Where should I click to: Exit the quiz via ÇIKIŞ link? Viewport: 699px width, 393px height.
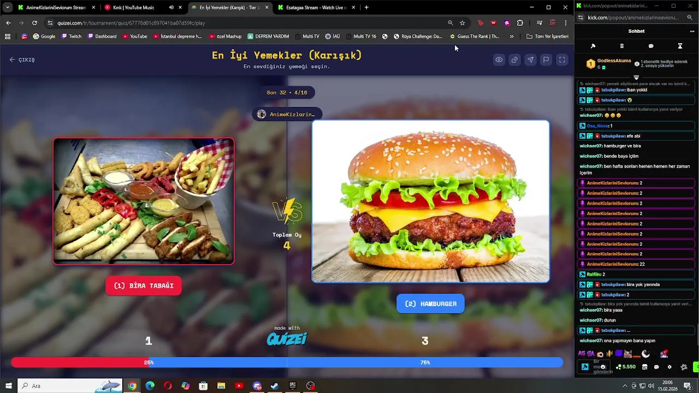(x=22, y=59)
